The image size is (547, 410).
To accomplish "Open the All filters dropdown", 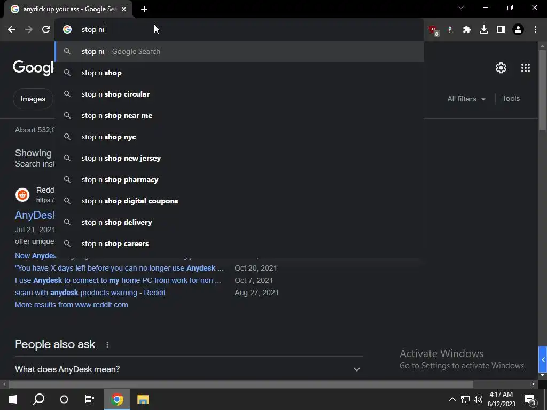I will [466, 99].
